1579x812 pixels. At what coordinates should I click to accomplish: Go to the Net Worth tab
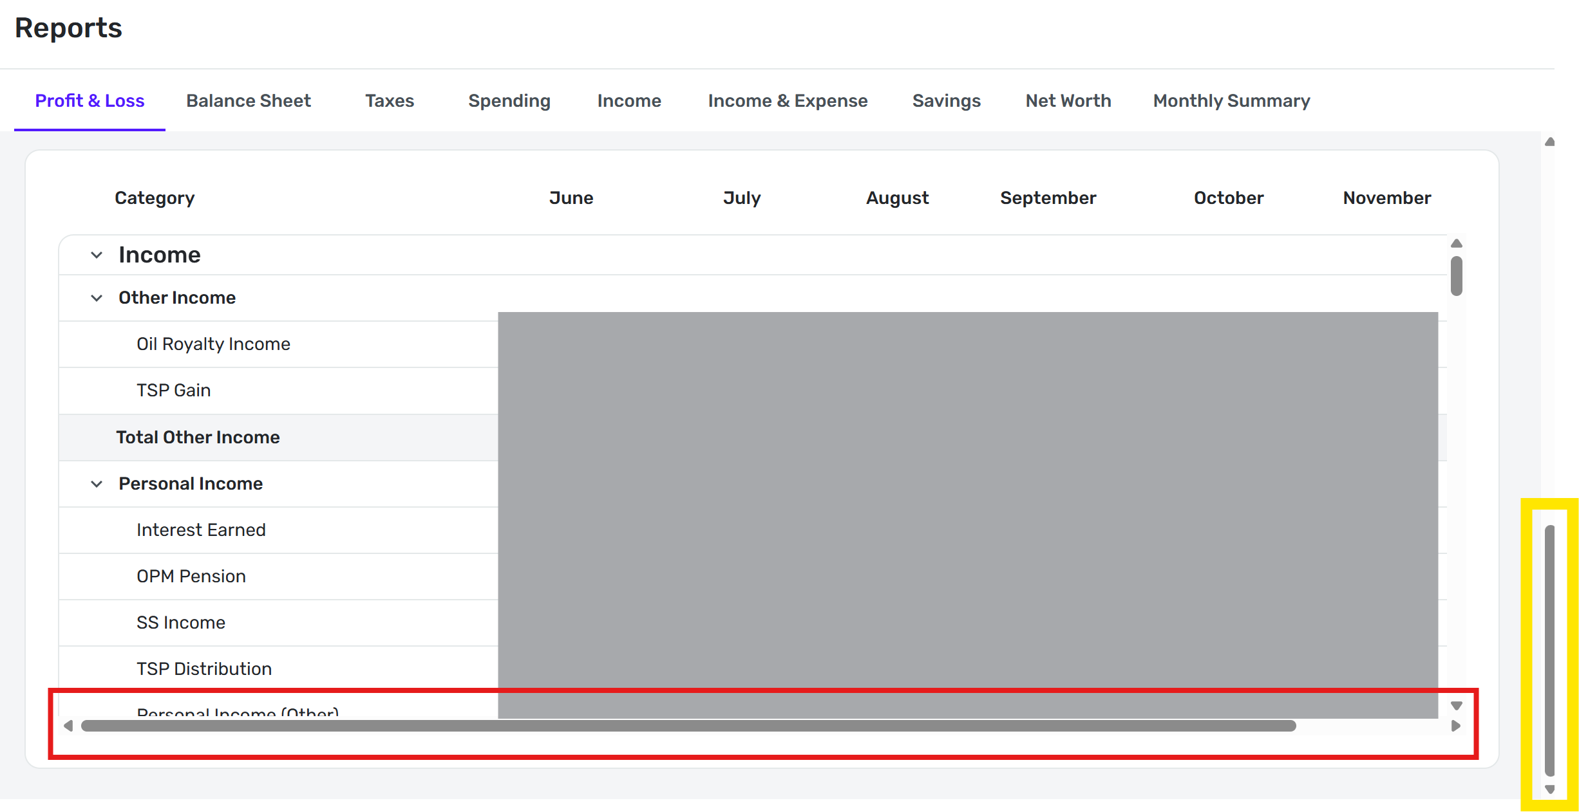[x=1068, y=101]
